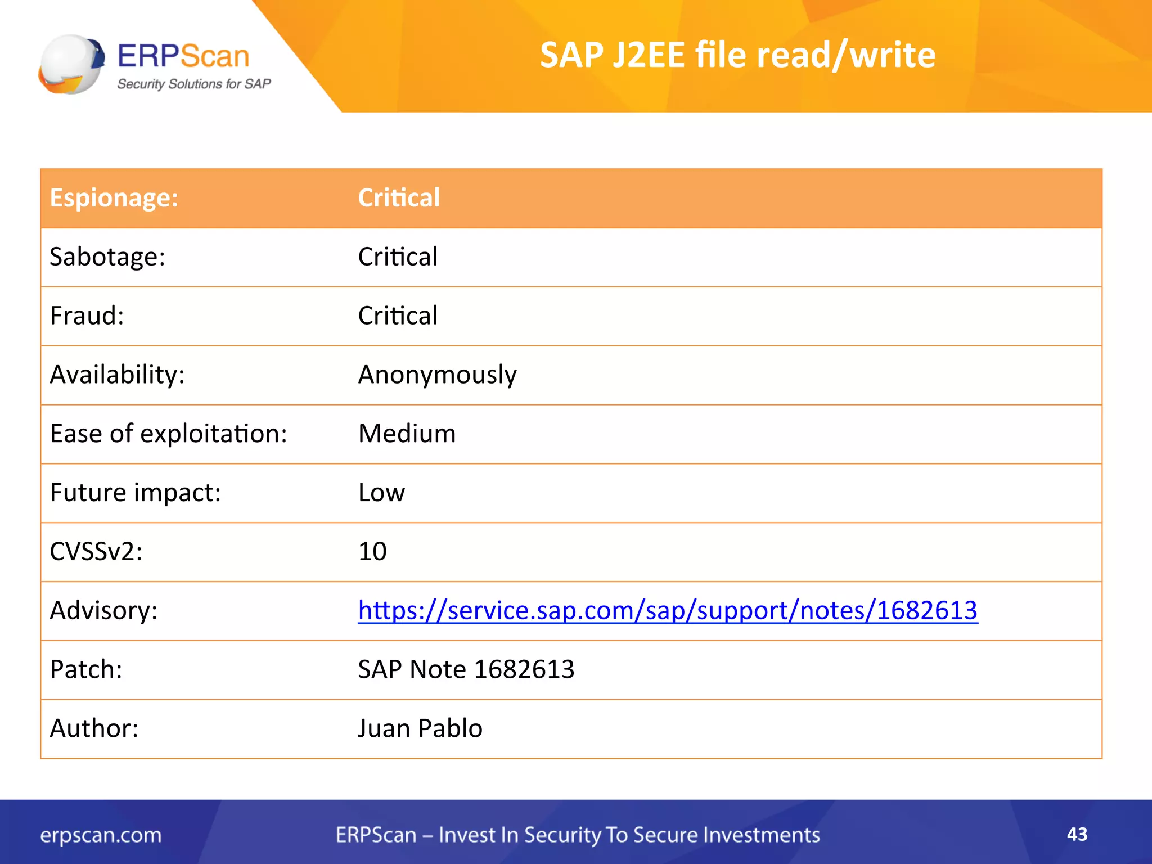Viewport: 1152px width, 864px height.
Task: Click the ERPScan globe logo icon
Action: (71, 64)
